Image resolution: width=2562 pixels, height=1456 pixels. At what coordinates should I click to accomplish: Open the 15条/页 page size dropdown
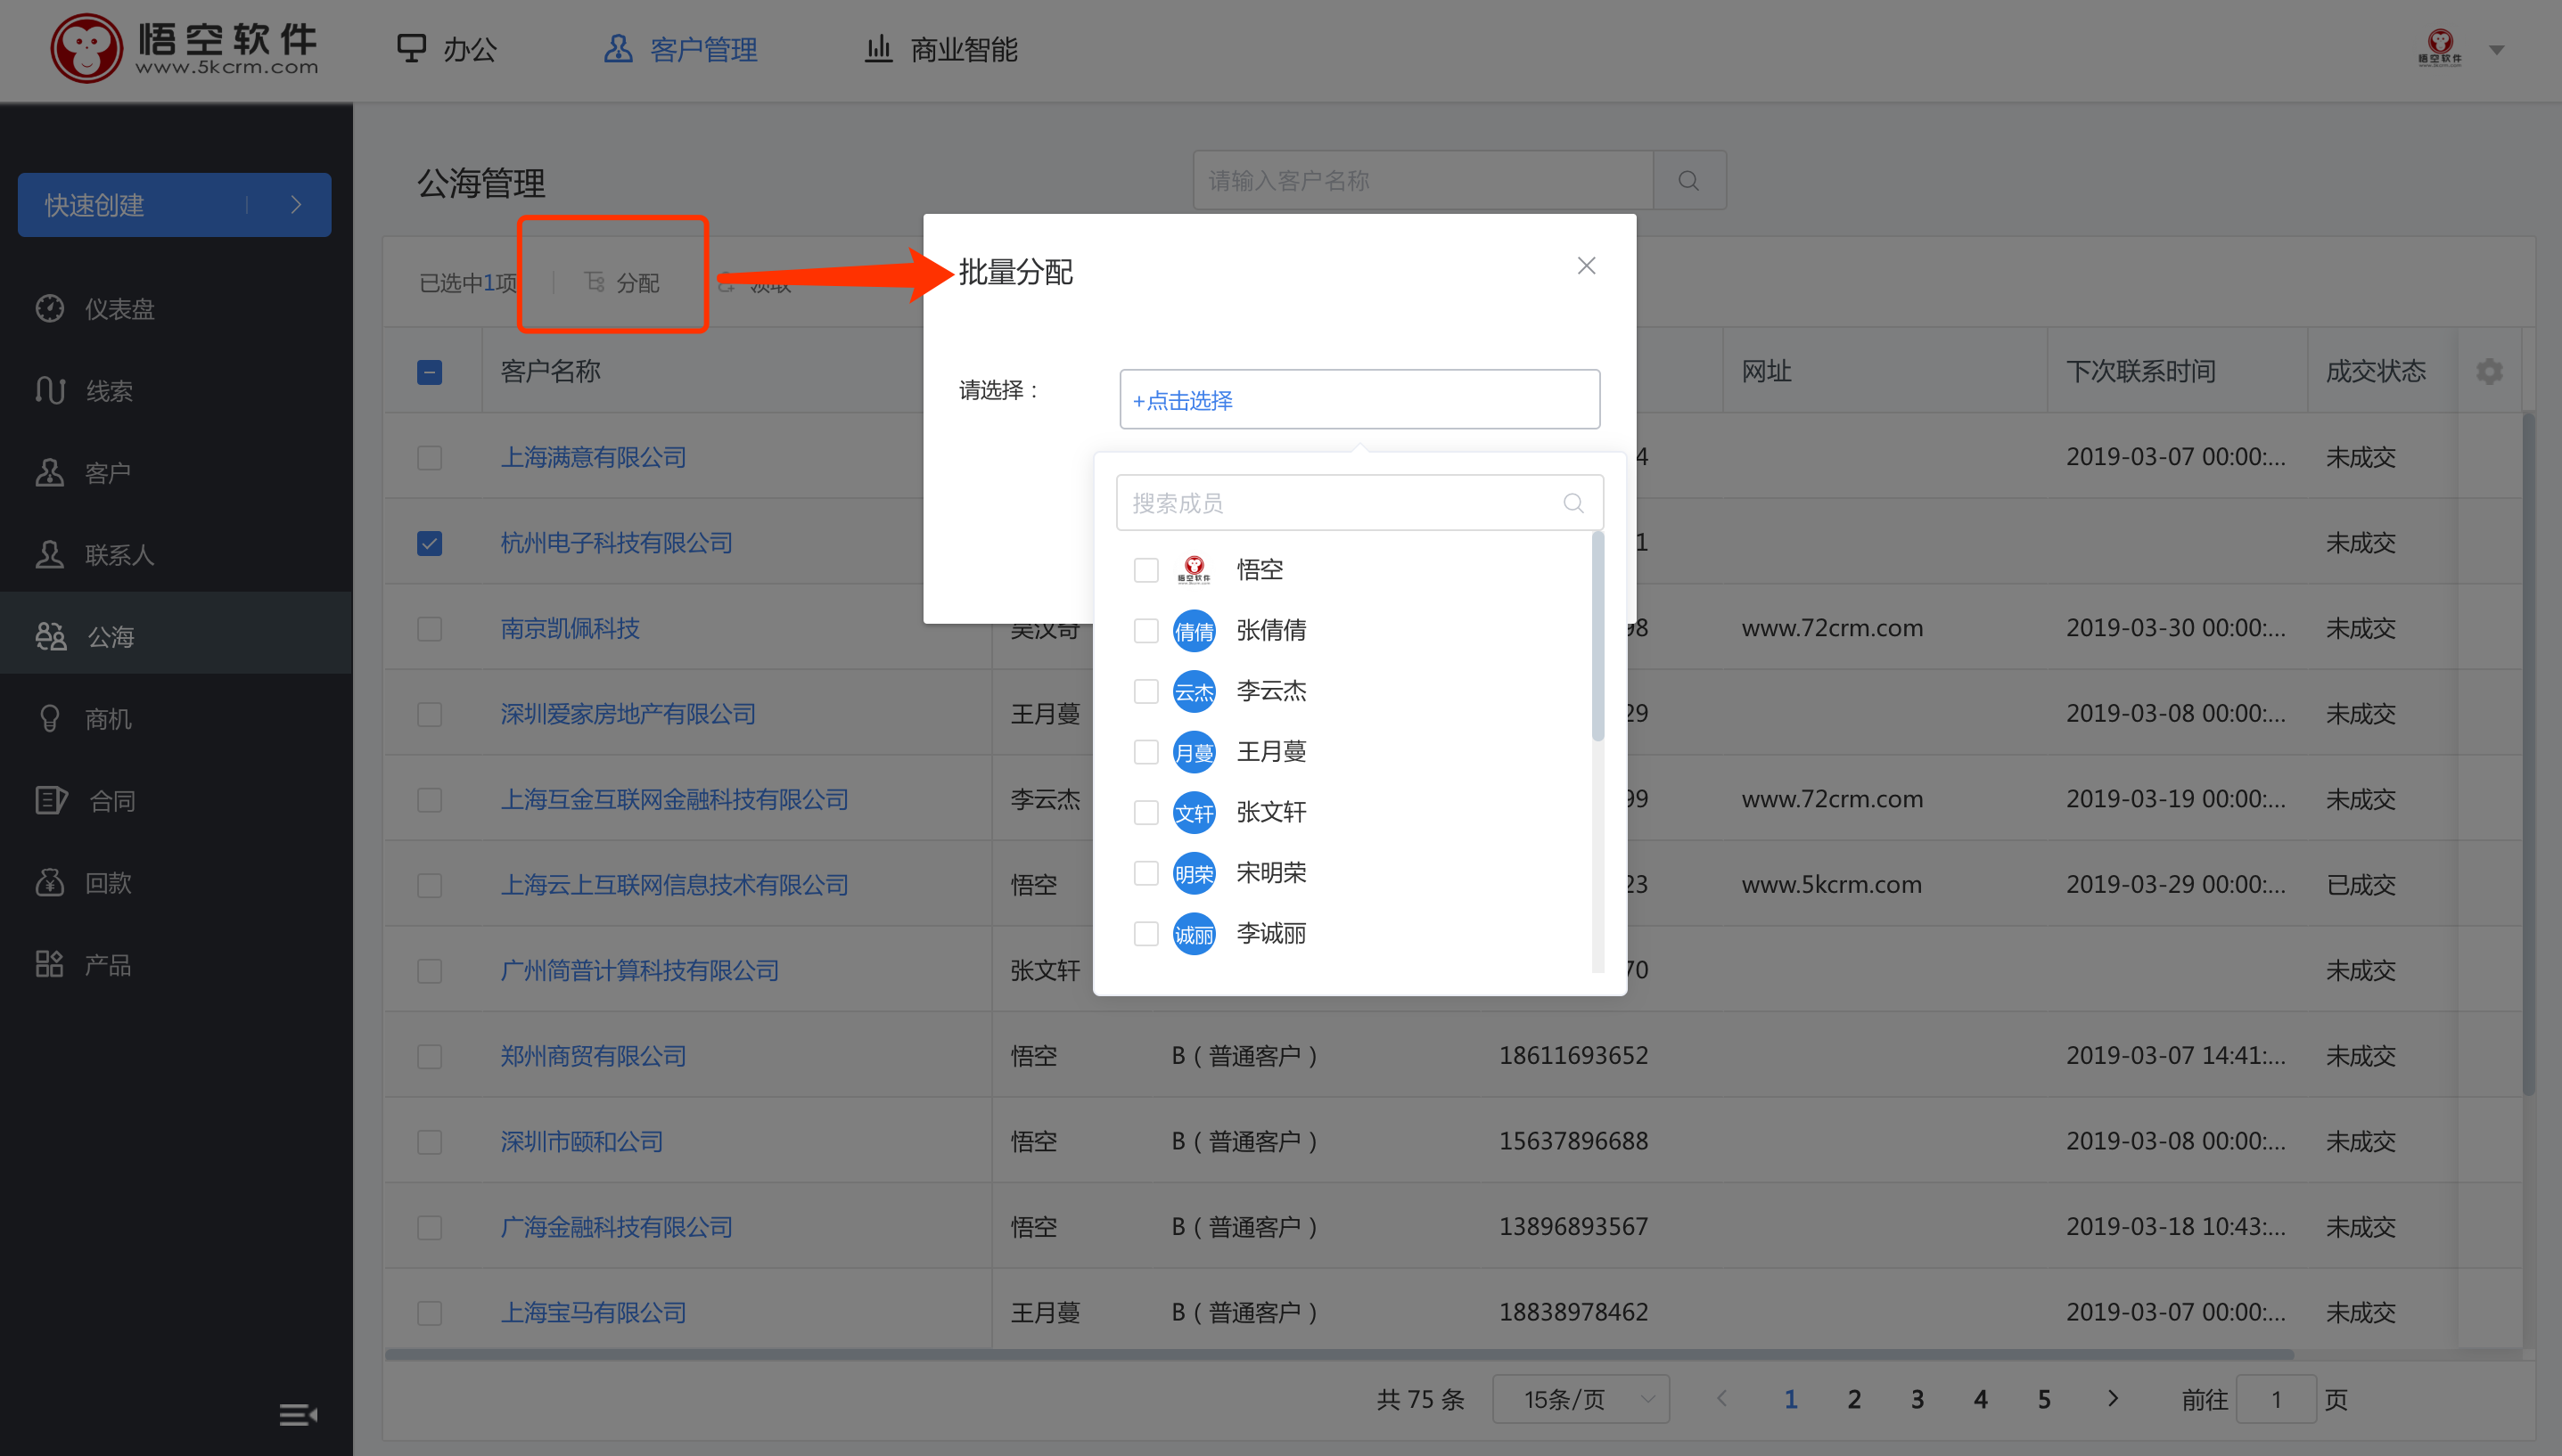click(1580, 1399)
